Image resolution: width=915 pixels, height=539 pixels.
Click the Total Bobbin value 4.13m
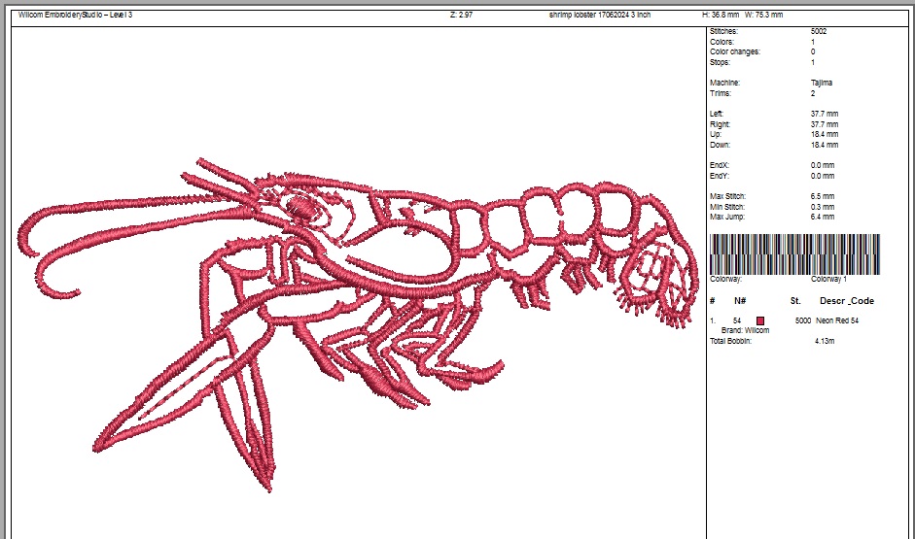click(827, 341)
